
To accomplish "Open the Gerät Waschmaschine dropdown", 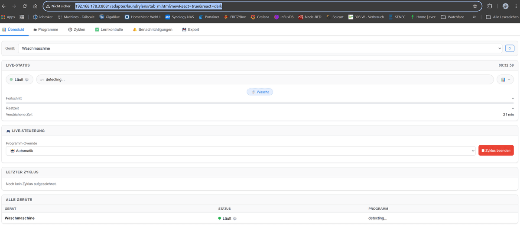I will [x=260, y=48].
